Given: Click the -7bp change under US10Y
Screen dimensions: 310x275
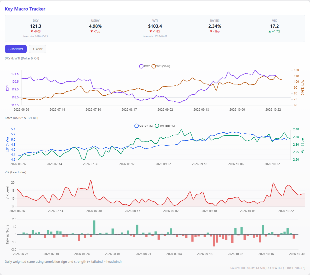Looking at the screenshot, I should coord(97,31).
